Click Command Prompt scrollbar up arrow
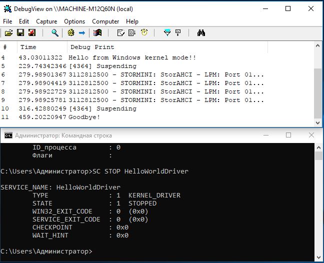 (x=318, y=147)
